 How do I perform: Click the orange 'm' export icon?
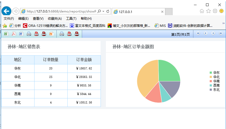pos(51,34)
